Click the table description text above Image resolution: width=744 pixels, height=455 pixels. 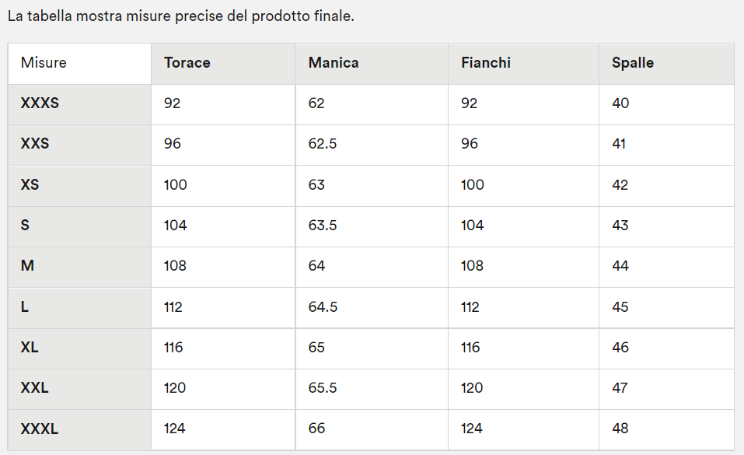click(x=181, y=16)
